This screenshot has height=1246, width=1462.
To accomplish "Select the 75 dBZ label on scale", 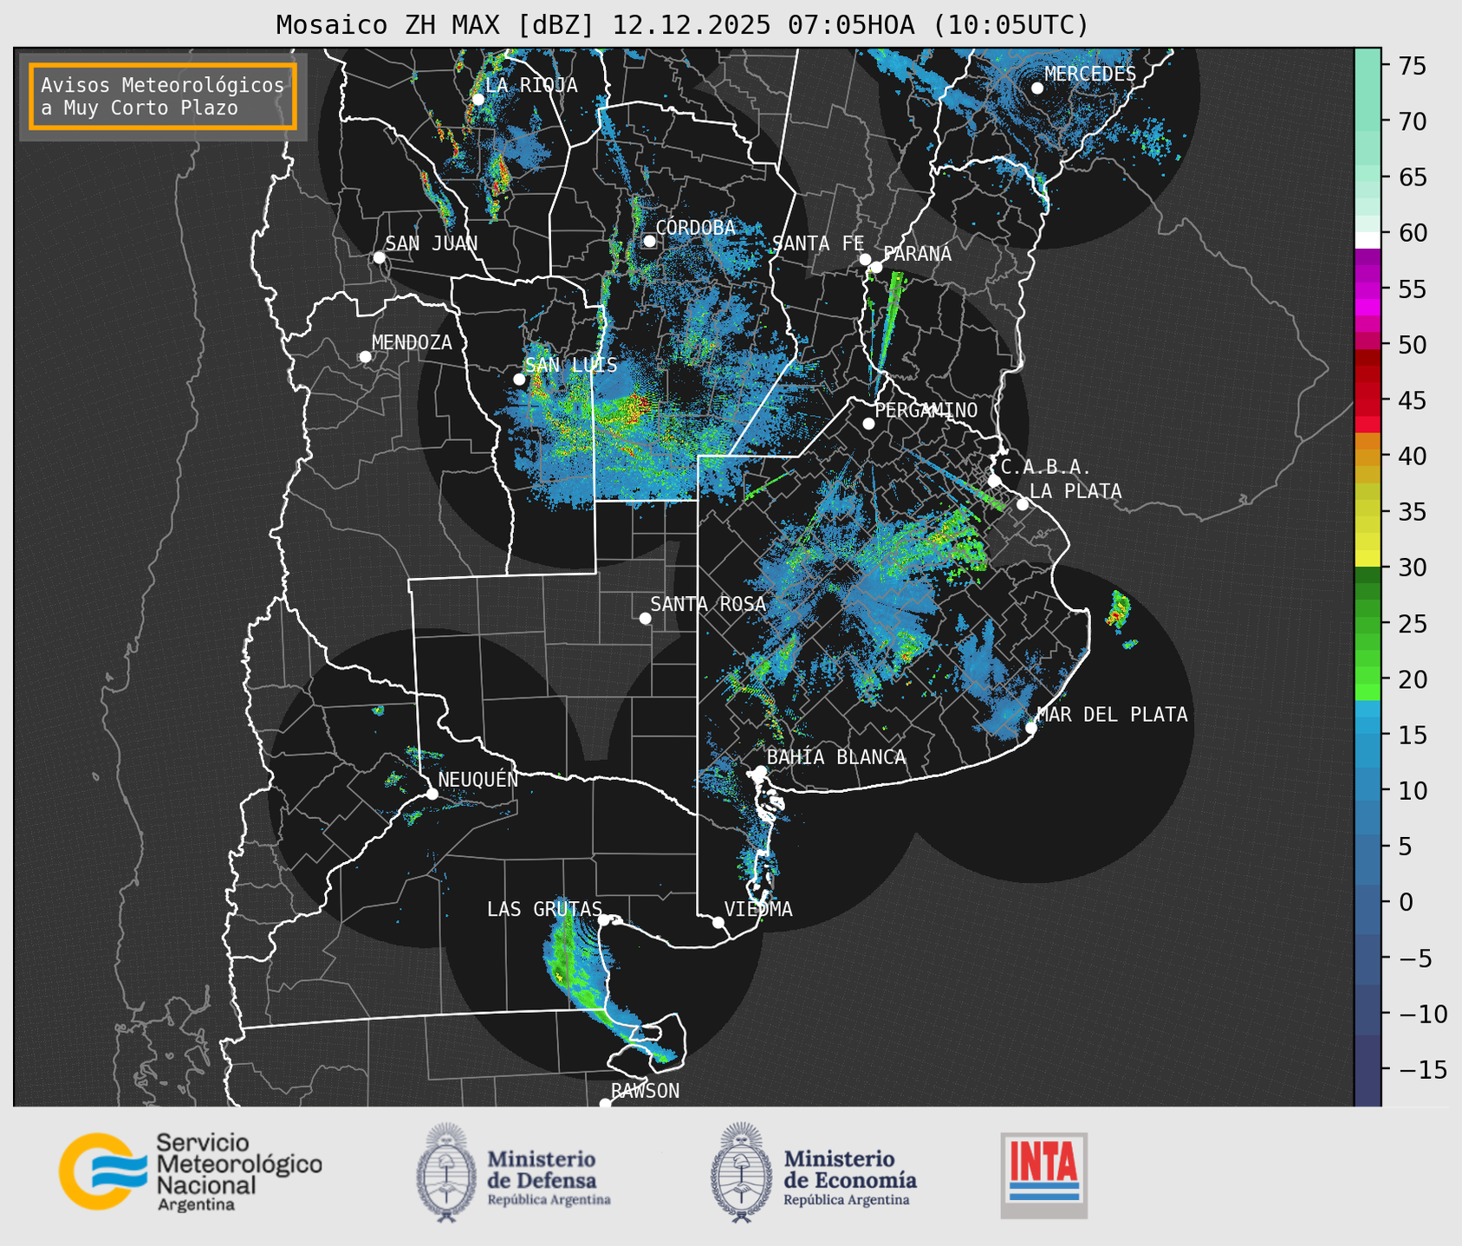I will coord(1412,66).
